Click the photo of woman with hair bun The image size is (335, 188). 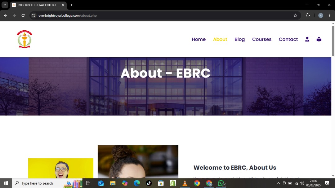click(138, 162)
